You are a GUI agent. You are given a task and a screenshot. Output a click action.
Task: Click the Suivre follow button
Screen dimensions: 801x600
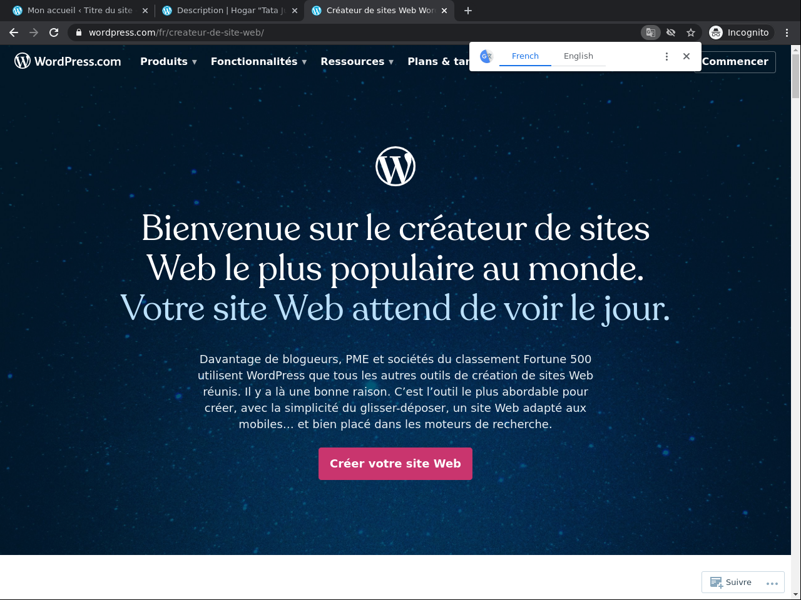coord(731,582)
